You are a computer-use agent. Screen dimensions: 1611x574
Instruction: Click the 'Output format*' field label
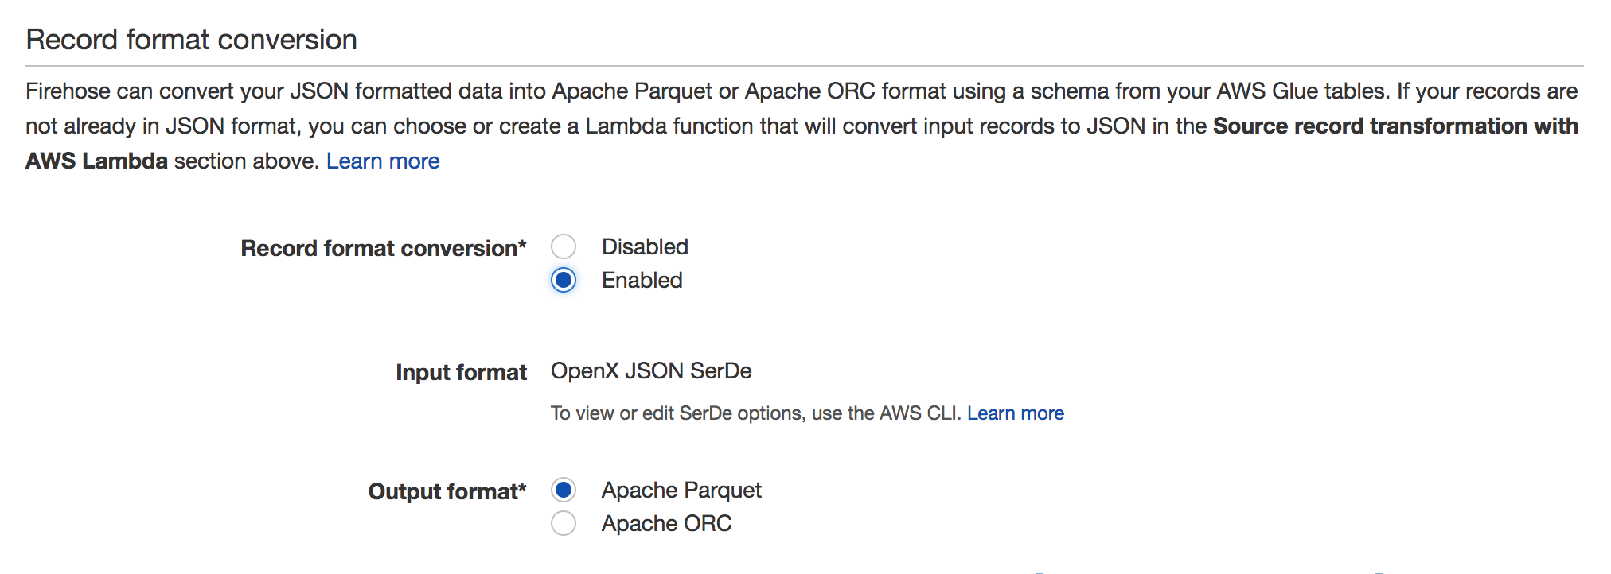[447, 491]
